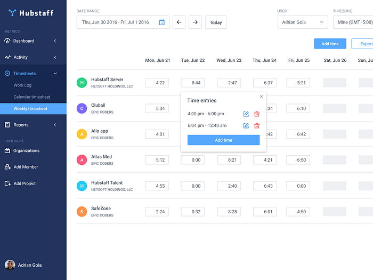Select Cluball Friday 6:10 cell

point(298,108)
